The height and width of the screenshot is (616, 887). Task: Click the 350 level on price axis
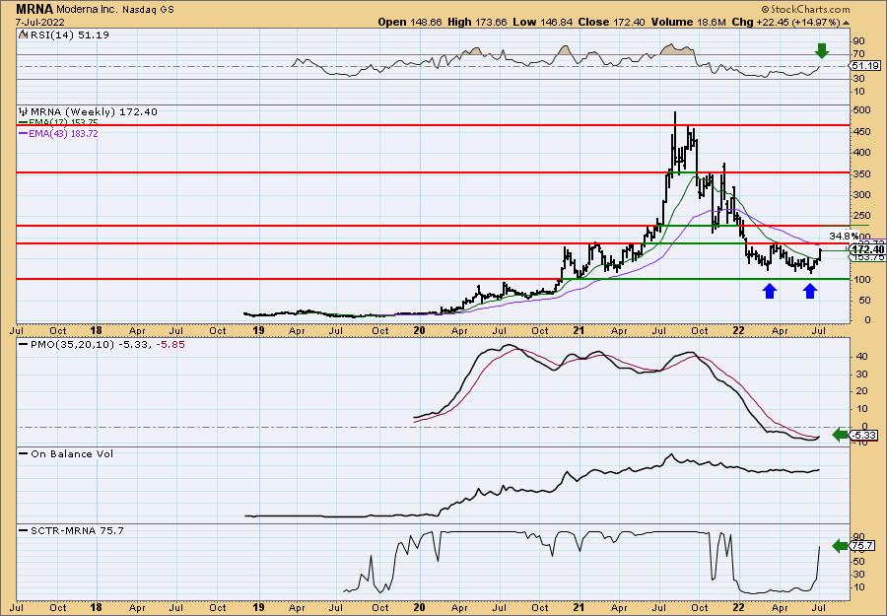pos(861,173)
